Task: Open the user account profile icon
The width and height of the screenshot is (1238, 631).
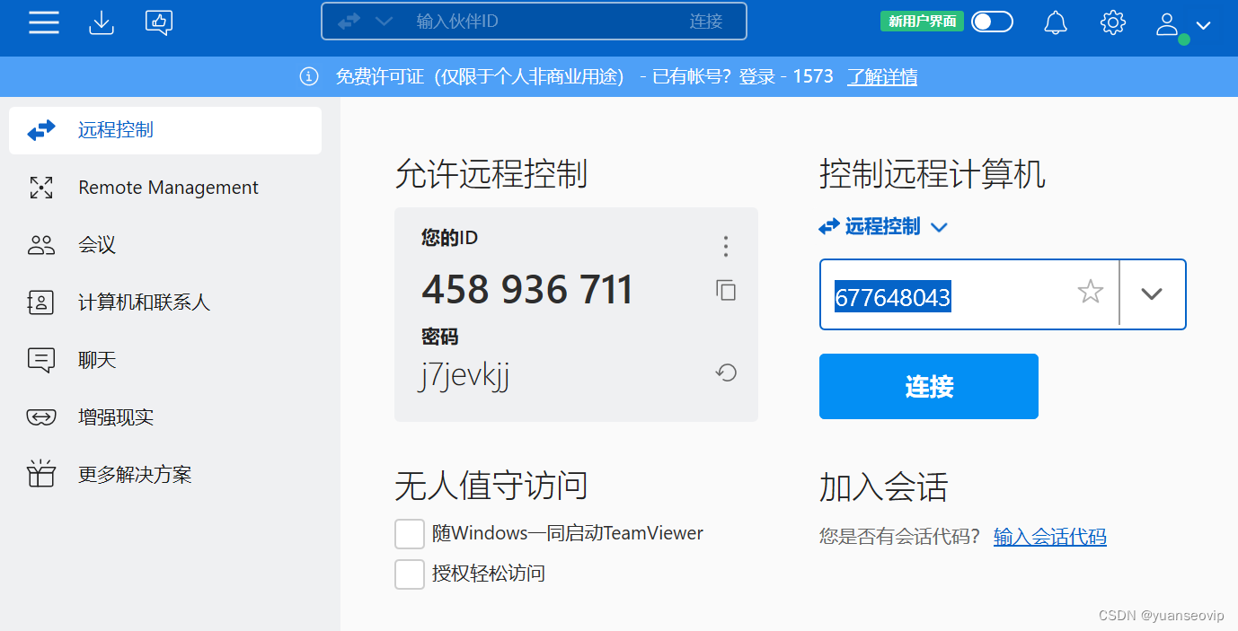Action: tap(1167, 24)
